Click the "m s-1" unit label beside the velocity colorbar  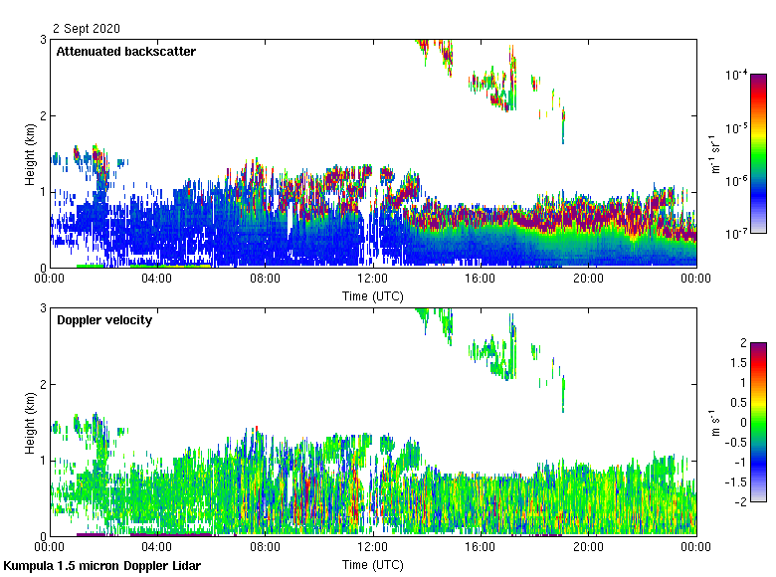point(715,423)
